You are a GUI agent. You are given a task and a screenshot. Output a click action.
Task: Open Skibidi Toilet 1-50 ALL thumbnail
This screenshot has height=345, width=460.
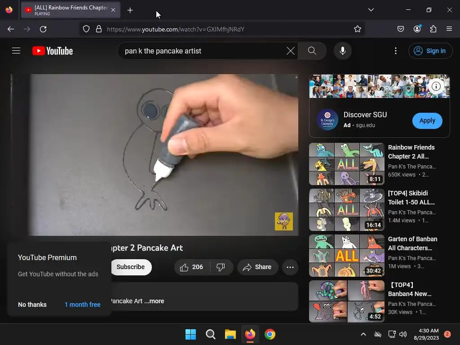[347, 210]
